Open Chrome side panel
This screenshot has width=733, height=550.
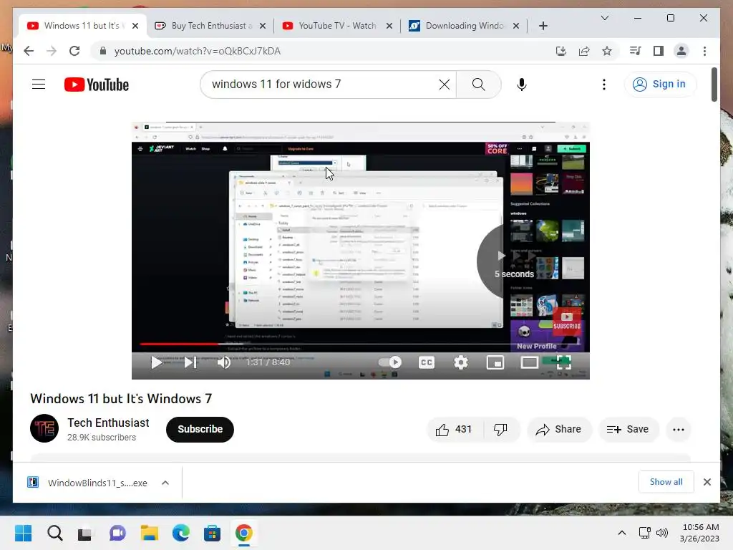pos(659,51)
